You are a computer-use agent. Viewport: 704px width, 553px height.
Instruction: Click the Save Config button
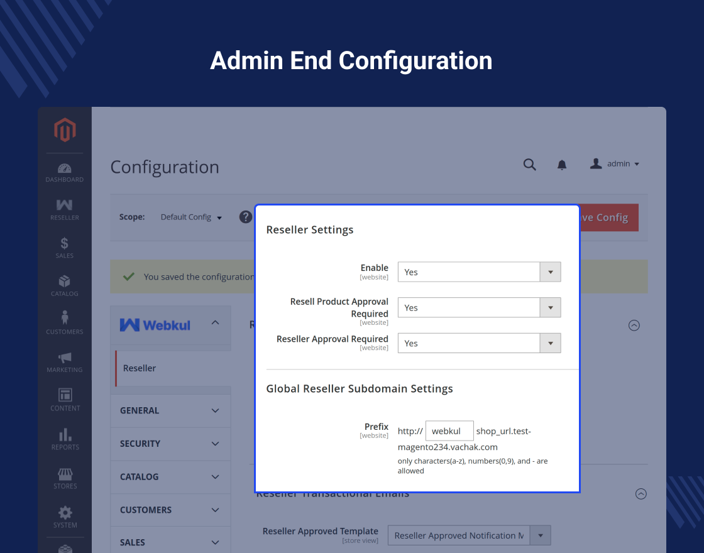[x=609, y=217]
